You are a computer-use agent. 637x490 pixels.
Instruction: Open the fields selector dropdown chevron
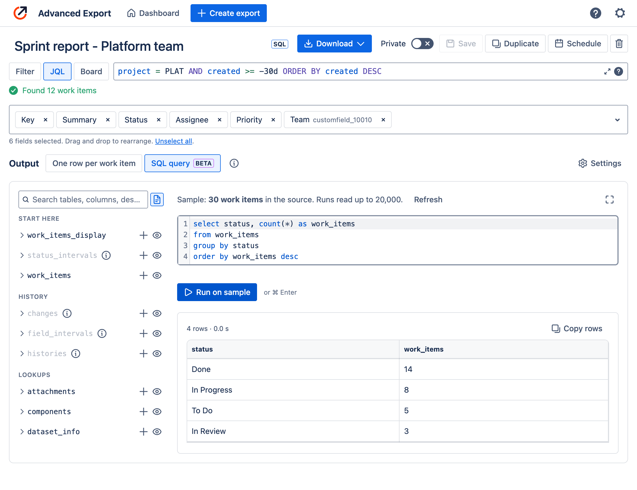(x=617, y=120)
